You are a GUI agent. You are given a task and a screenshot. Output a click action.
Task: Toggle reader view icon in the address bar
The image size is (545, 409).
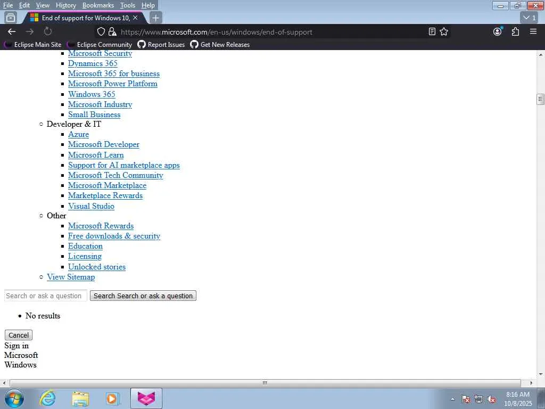coord(432,31)
